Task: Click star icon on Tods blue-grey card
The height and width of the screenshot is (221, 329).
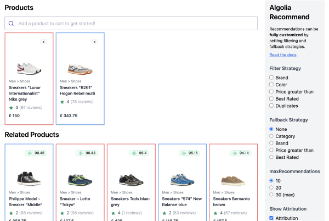Action: pos(114,213)
